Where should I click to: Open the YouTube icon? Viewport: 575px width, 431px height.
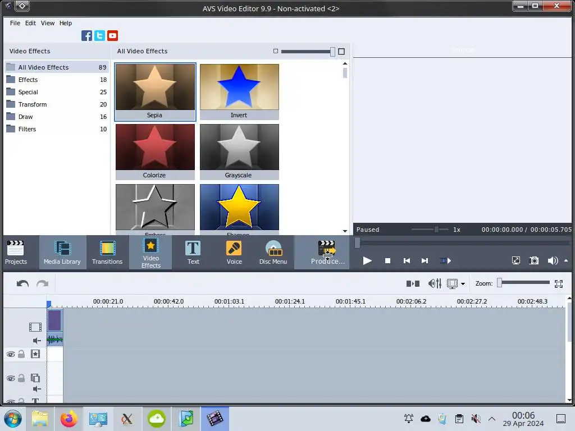[x=112, y=35]
